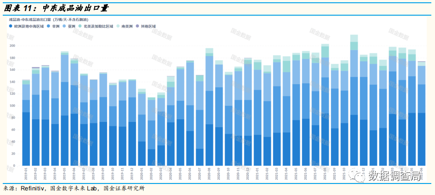The height and width of the screenshot is (195, 435).
Task: Click the 200 y-axis label
Action: click(x=12, y=46)
